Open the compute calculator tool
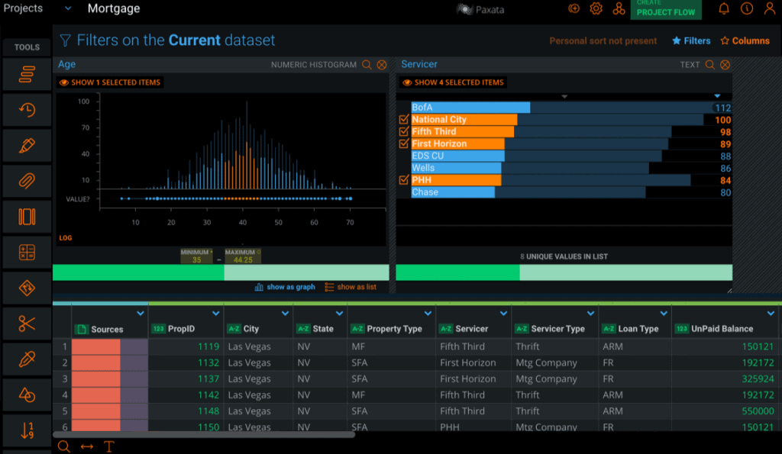Screen dimensions: 782x454 [x=27, y=252]
